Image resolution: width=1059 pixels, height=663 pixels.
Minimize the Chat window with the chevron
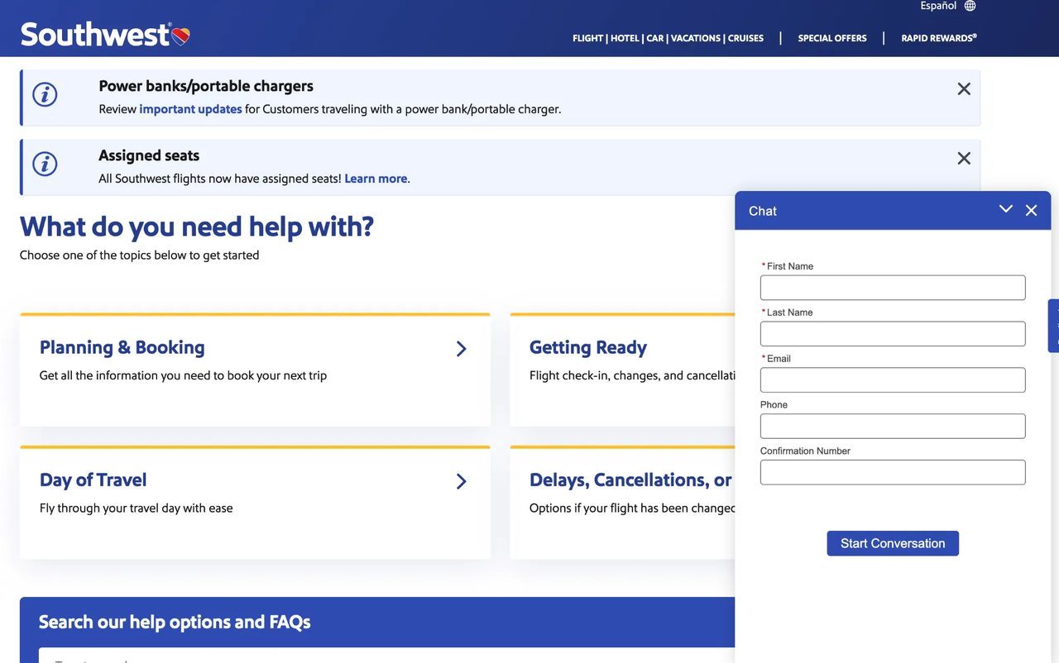click(x=1006, y=210)
